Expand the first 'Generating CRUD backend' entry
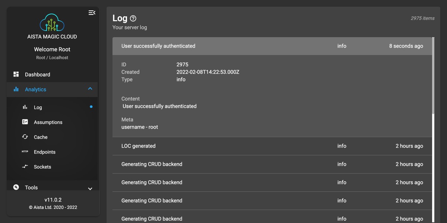The height and width of the screenshot is (223, 447). click(272, 164)
